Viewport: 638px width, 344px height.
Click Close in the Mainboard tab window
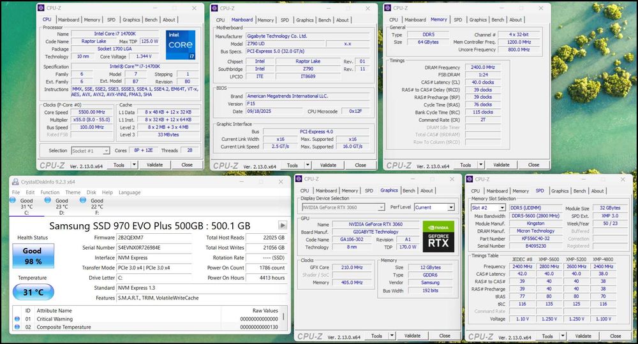[x=360, y=165]
